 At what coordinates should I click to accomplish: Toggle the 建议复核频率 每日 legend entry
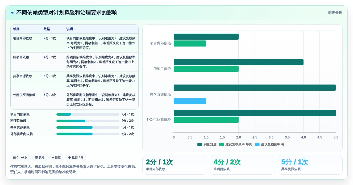point(271,145)
